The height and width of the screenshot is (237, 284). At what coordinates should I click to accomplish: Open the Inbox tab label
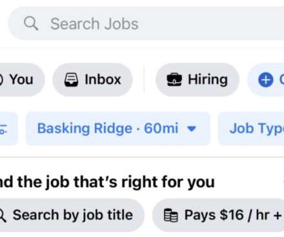click(103, 79)
